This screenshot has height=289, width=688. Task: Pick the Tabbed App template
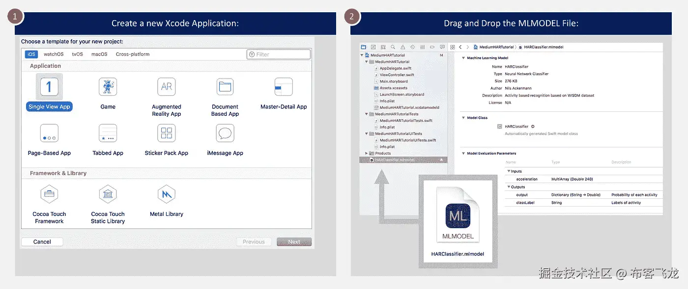click(108, 140)
